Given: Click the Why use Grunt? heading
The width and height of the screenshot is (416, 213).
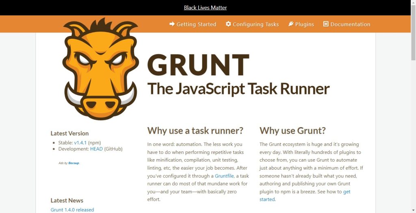Looking at the screenshot, I should click(x=292, y=131).
